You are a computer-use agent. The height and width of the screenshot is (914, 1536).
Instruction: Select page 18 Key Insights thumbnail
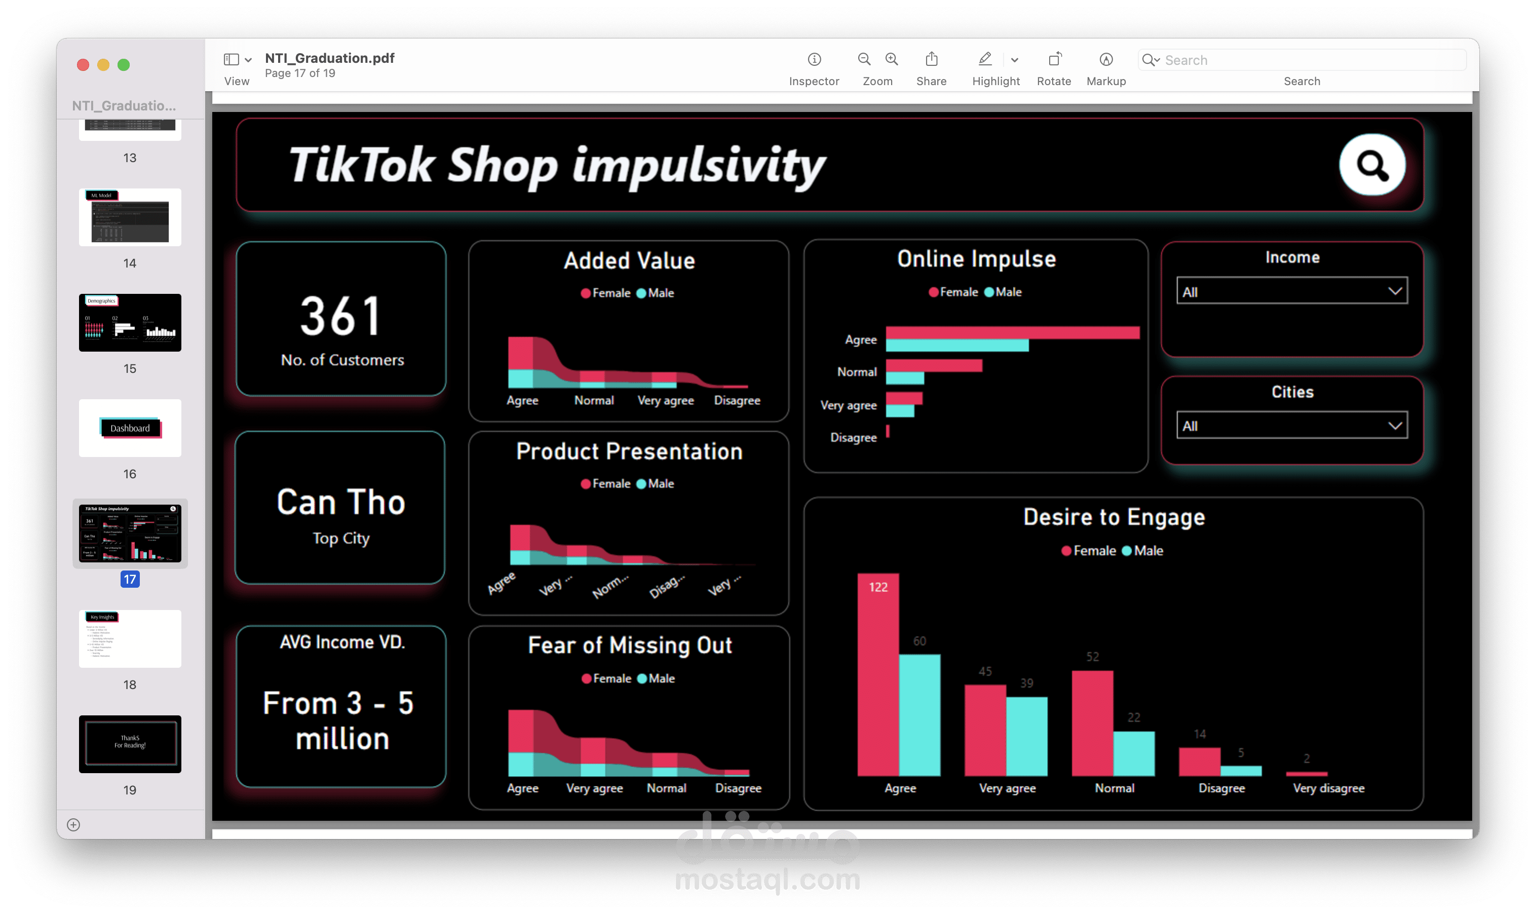point(130,639)
